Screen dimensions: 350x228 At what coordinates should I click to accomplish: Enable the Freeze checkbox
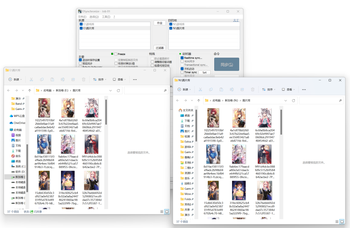point(116,54)
